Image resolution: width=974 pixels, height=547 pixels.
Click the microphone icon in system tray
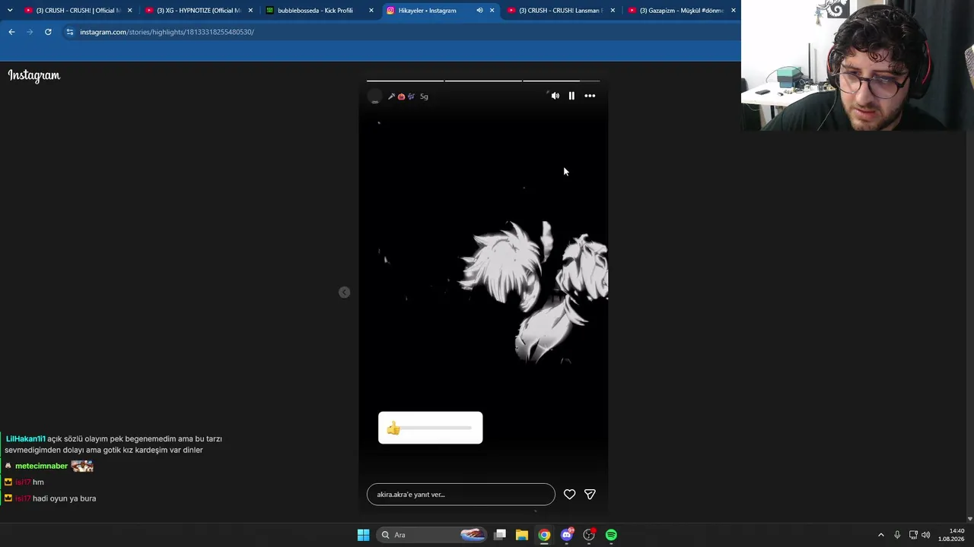(x=897, y=535)
